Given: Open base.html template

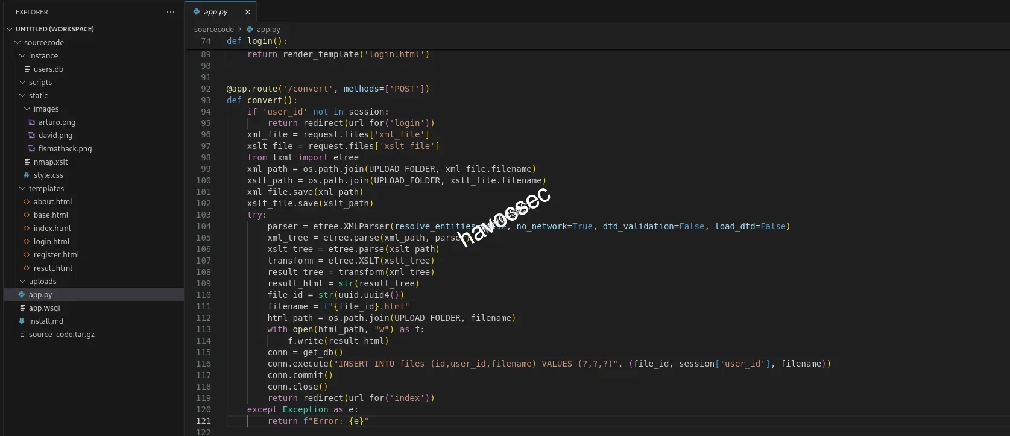Looking at the screenshot, I should point(51,215).
